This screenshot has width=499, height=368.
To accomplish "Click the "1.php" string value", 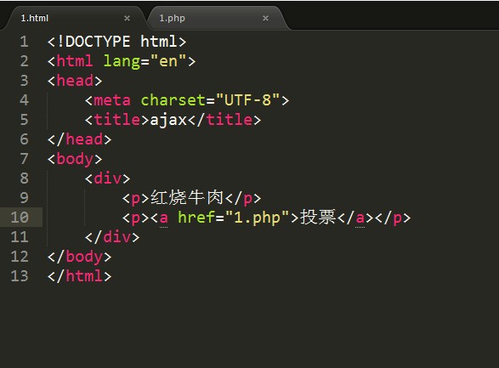I will [257, 218].
